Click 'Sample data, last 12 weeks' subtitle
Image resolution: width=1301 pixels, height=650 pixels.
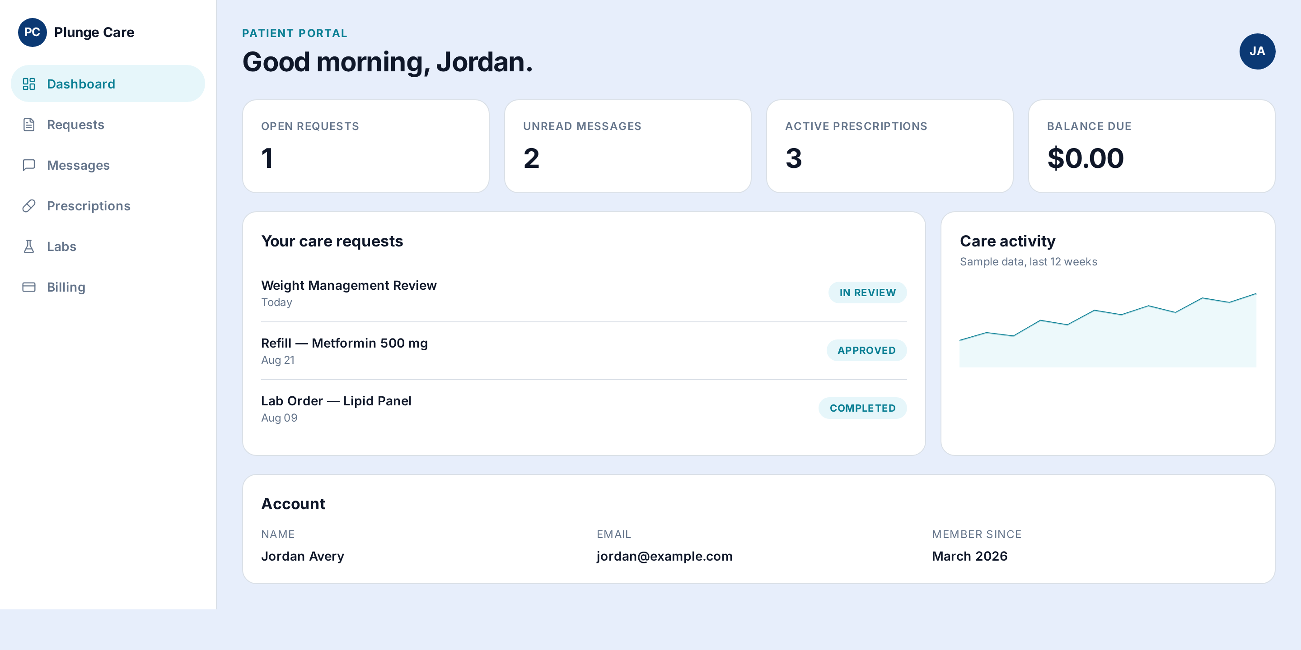tap(1028, 261)
